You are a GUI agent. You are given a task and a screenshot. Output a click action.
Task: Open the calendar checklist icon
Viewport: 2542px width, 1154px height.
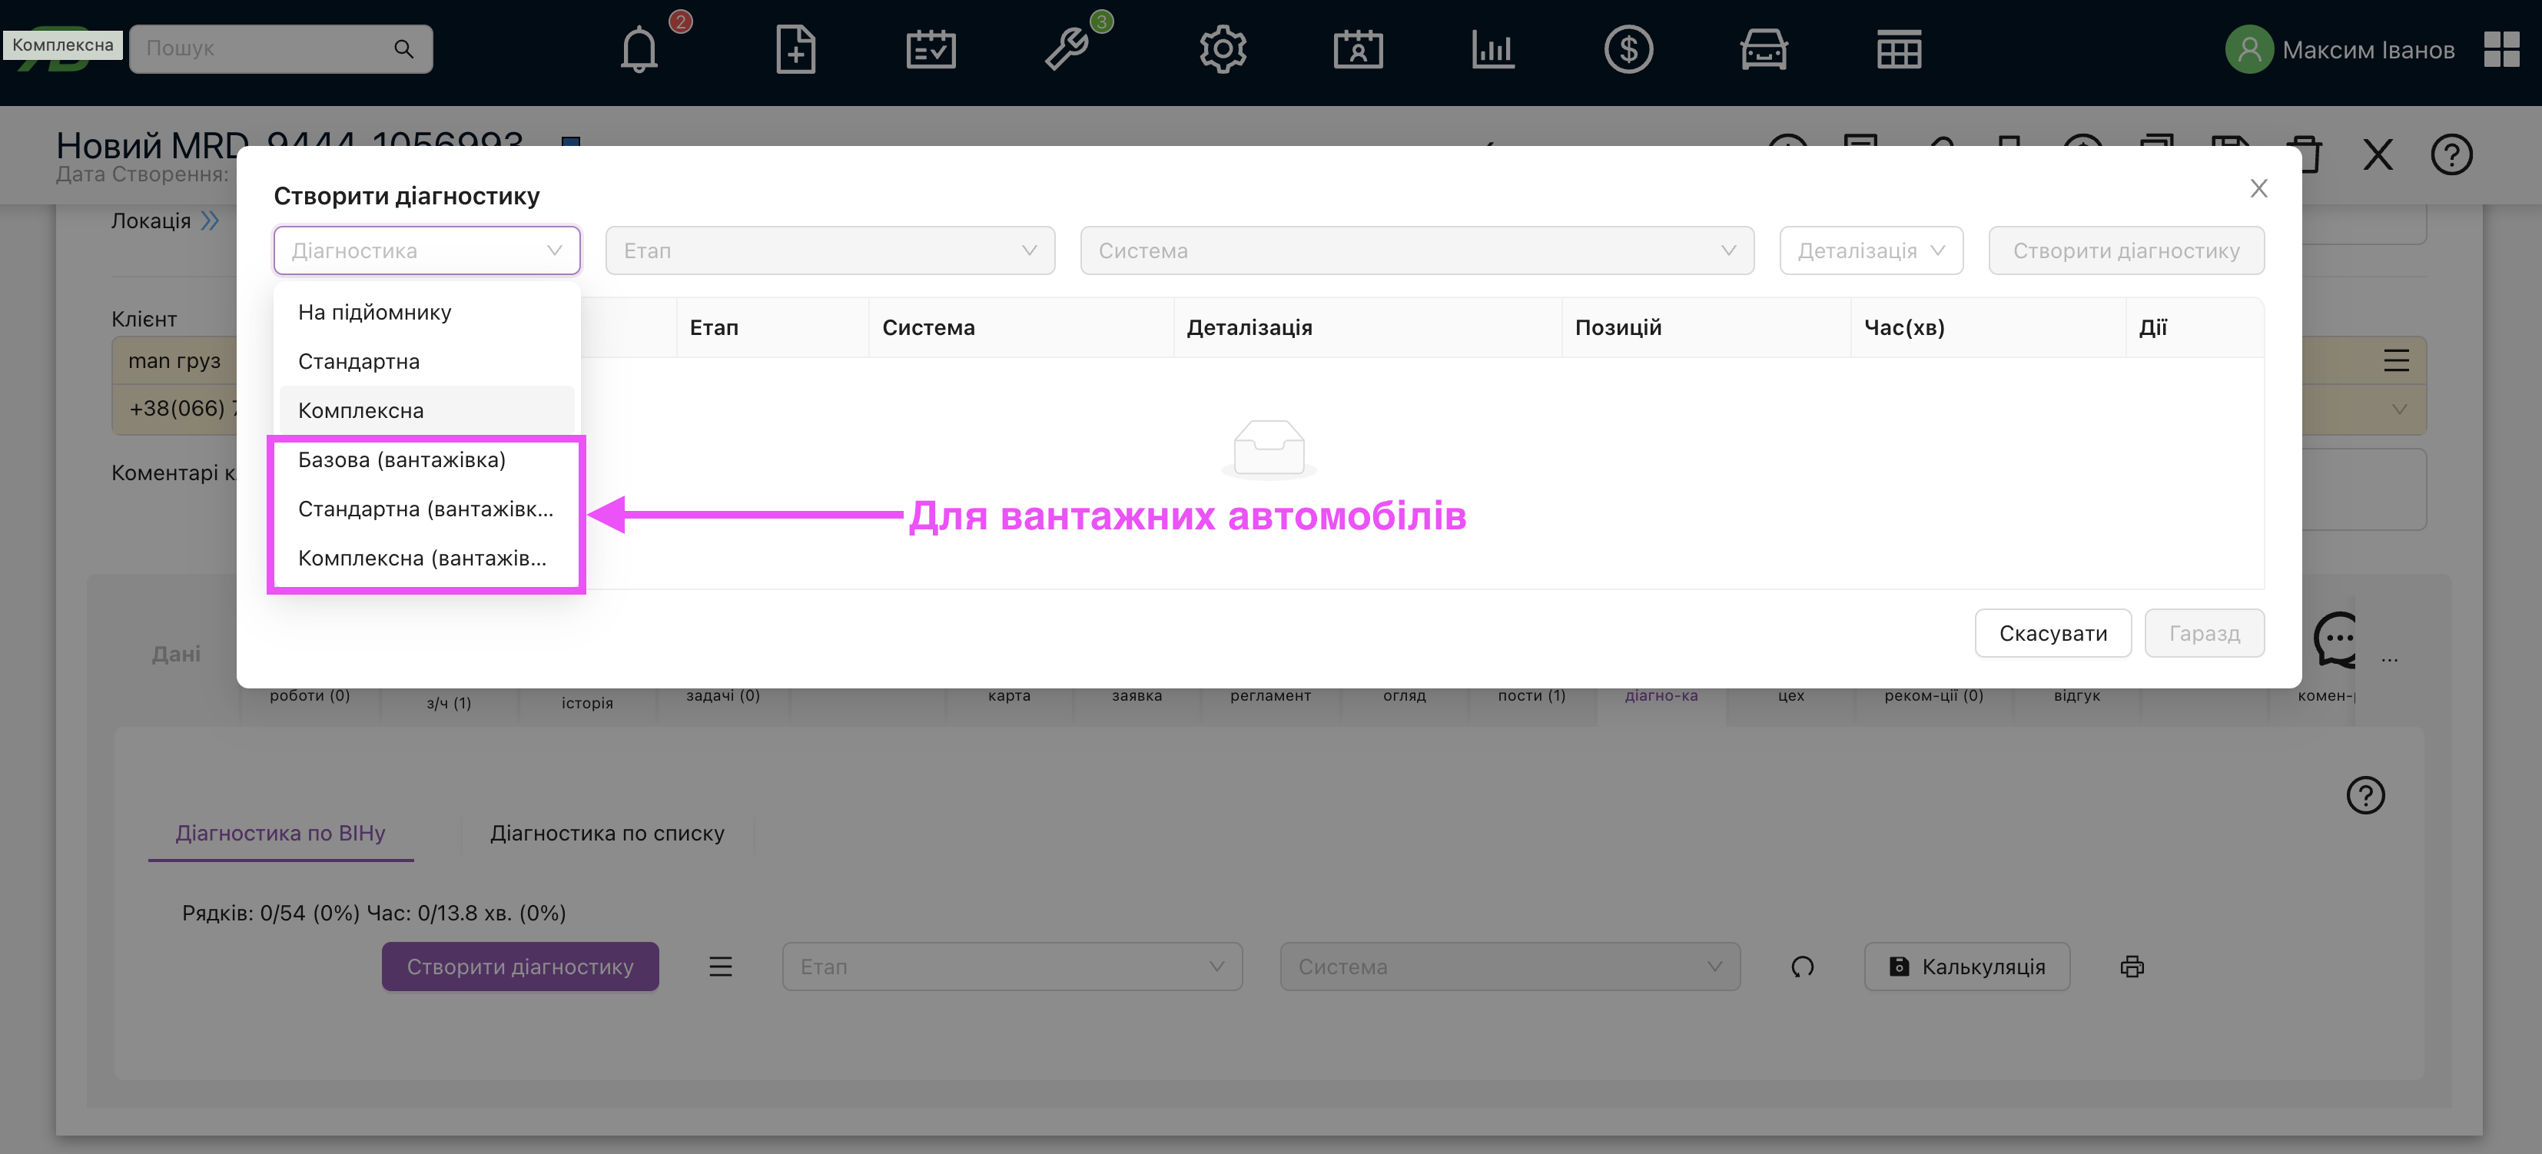tap(931, 49)
